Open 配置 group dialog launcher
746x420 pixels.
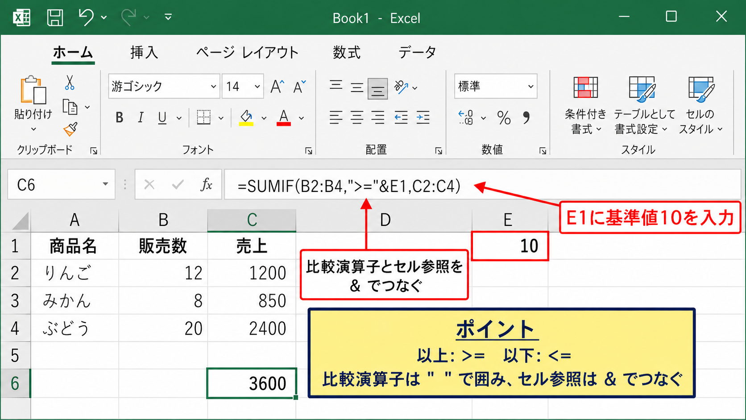coord(439,151)
